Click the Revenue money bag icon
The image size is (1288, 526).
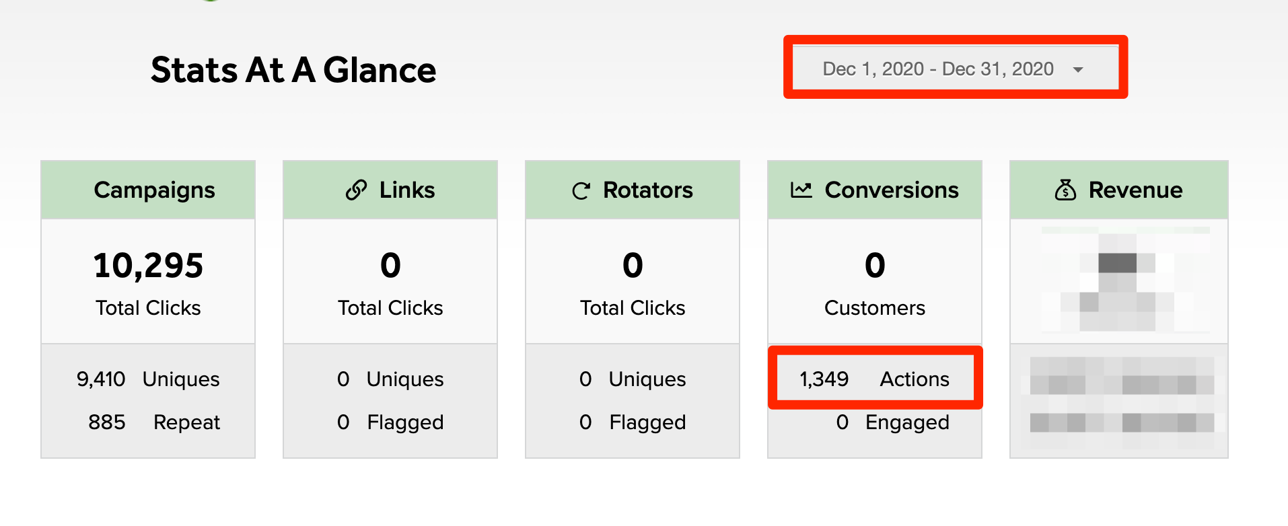point(1065,190)
